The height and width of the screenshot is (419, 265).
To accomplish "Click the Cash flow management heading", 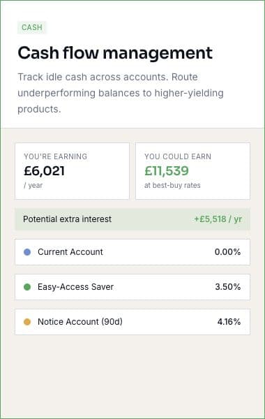I will 115,53.
